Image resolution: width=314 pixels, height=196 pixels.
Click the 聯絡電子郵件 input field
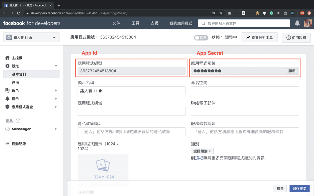point(245,111)
